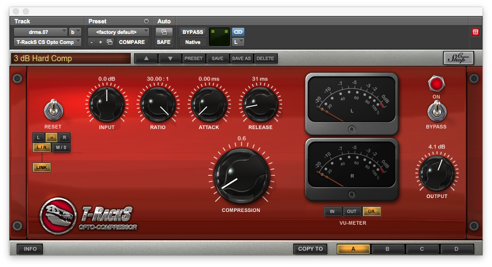Click the down arrow preset button

coord(170,58)
